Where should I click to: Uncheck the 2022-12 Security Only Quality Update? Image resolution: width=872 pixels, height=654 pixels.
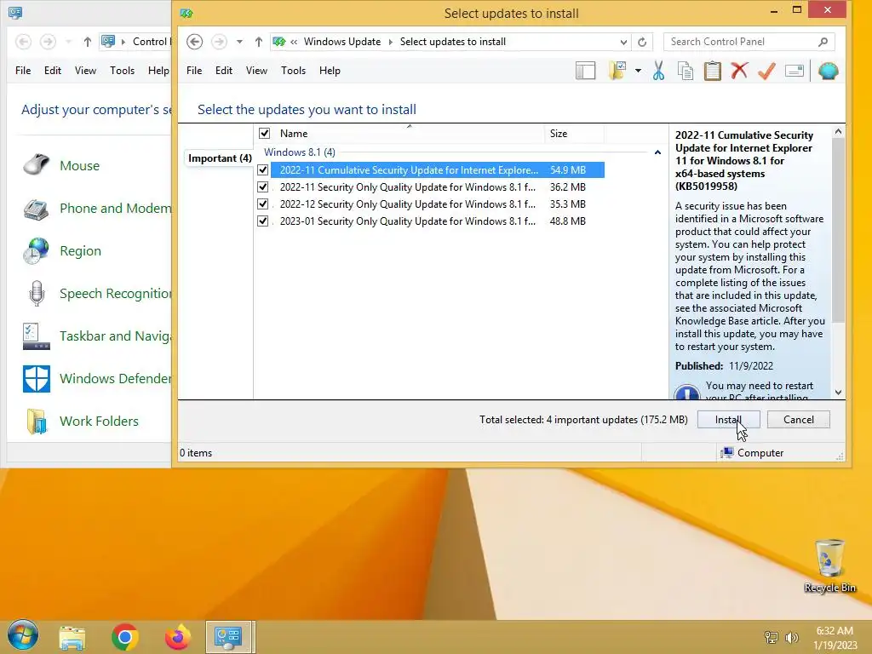[262, 204]
